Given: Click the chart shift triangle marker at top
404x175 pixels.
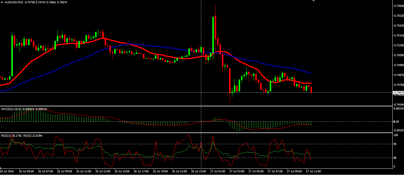Looking at the screenshot, I should click(313, 1).
